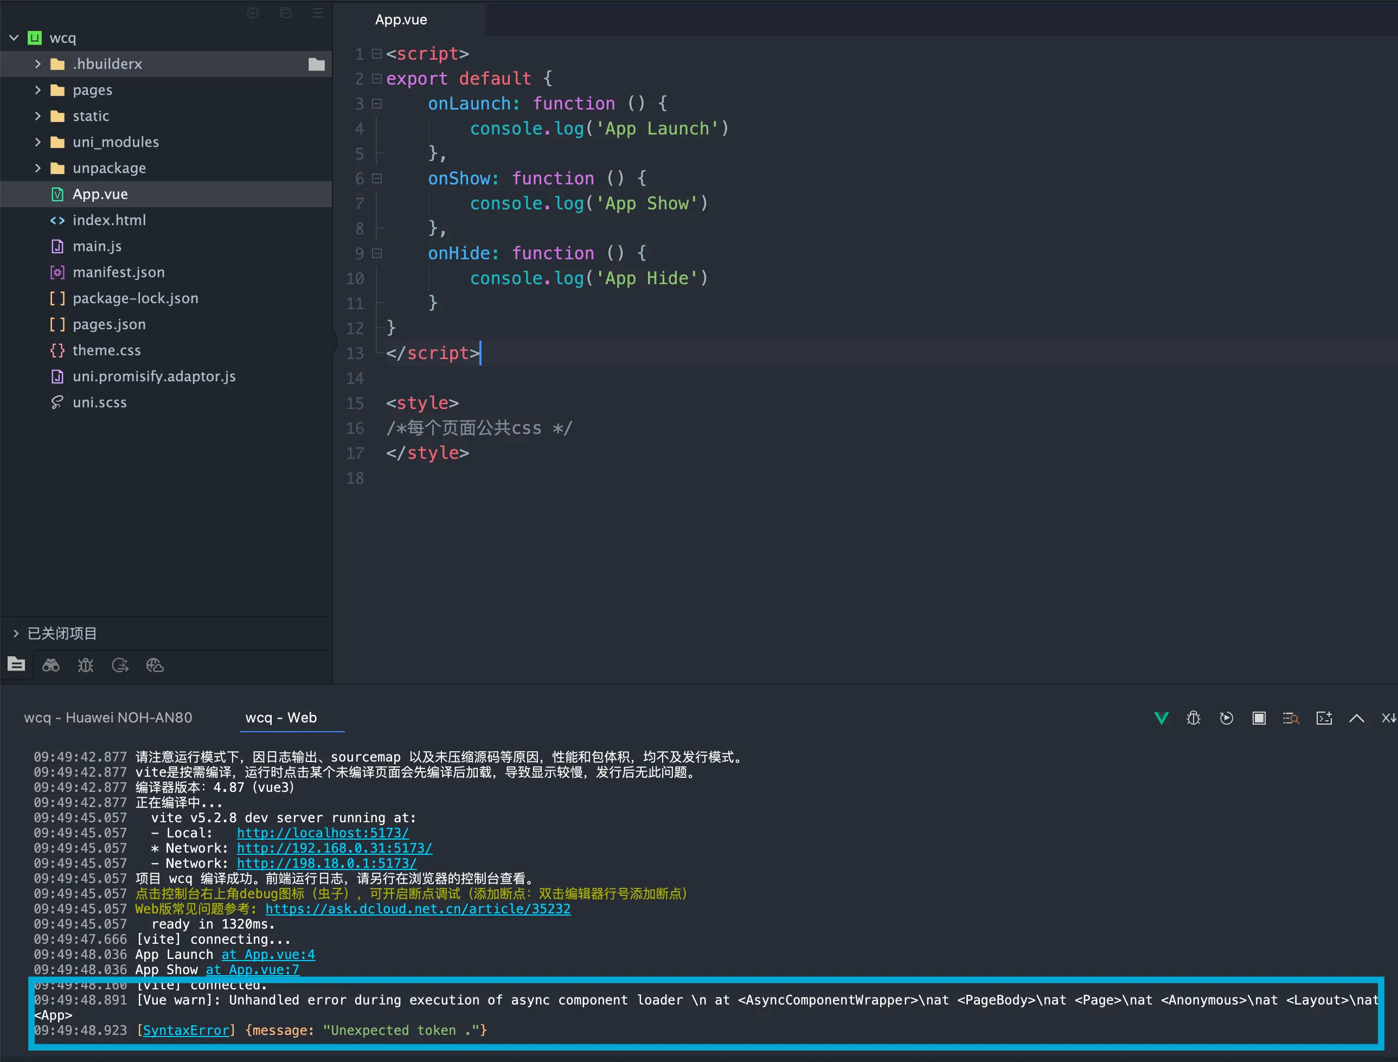
Task: Toggle fold marker on line 9 onHide
Action: click(377, 253)
